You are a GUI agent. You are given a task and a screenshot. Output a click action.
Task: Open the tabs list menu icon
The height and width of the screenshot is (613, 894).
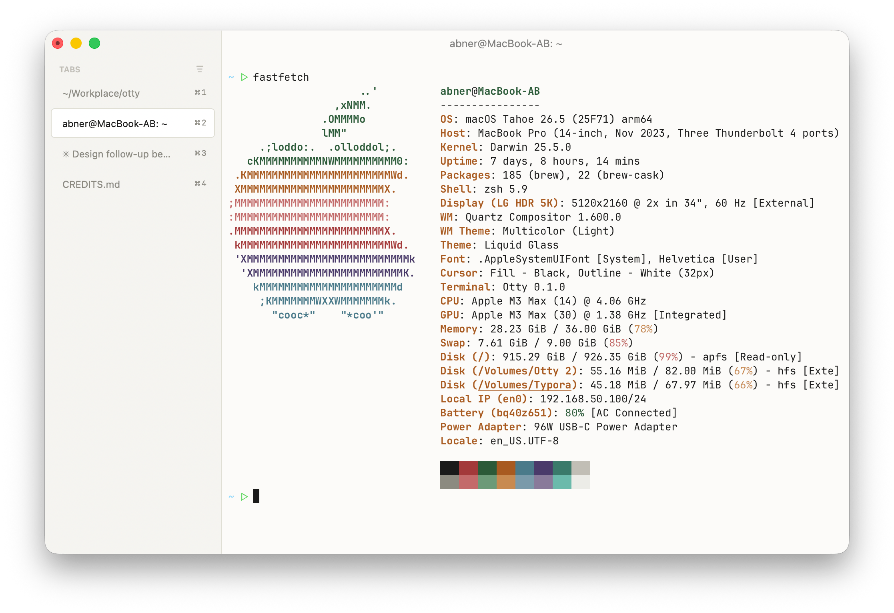click(x=200, y=69)
